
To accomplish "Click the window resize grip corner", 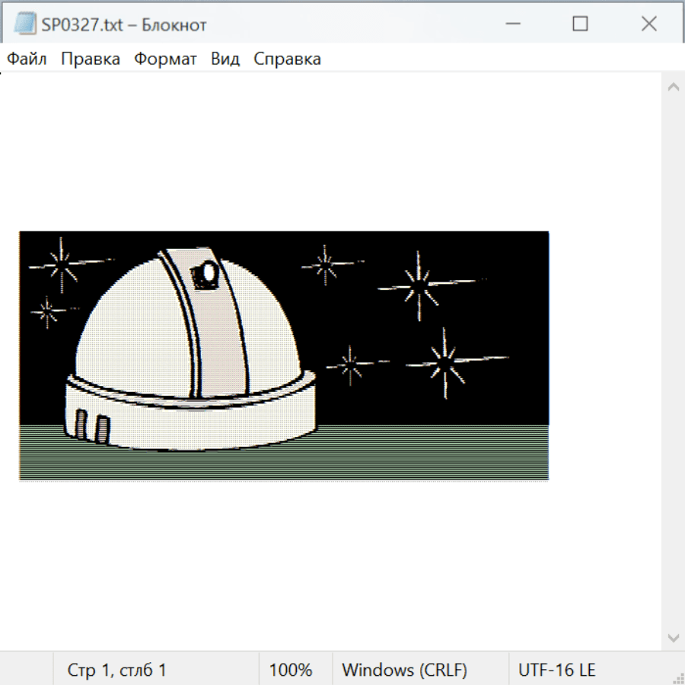I will tap(677, 677).
